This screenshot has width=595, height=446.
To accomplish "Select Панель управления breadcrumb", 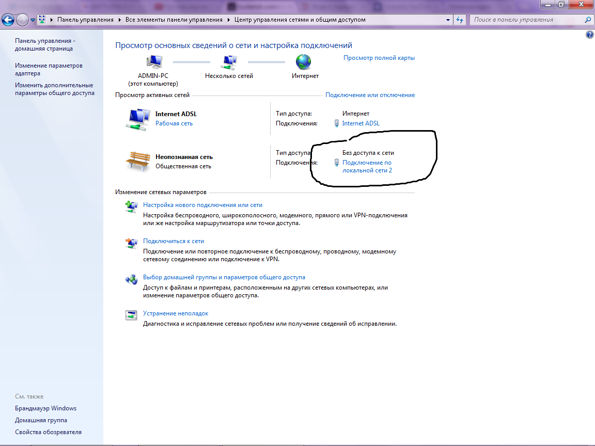I will click(85, 20).
